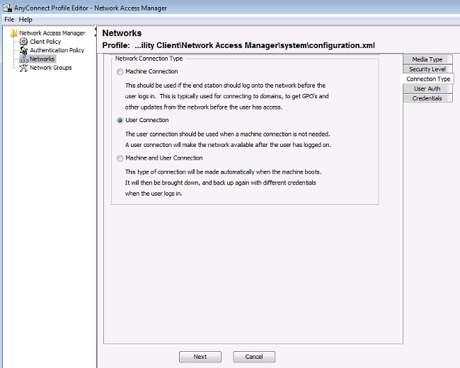Choose Machine and User Connection option
The height and width of the screenshot is (368, 460).
pos(120,158)
